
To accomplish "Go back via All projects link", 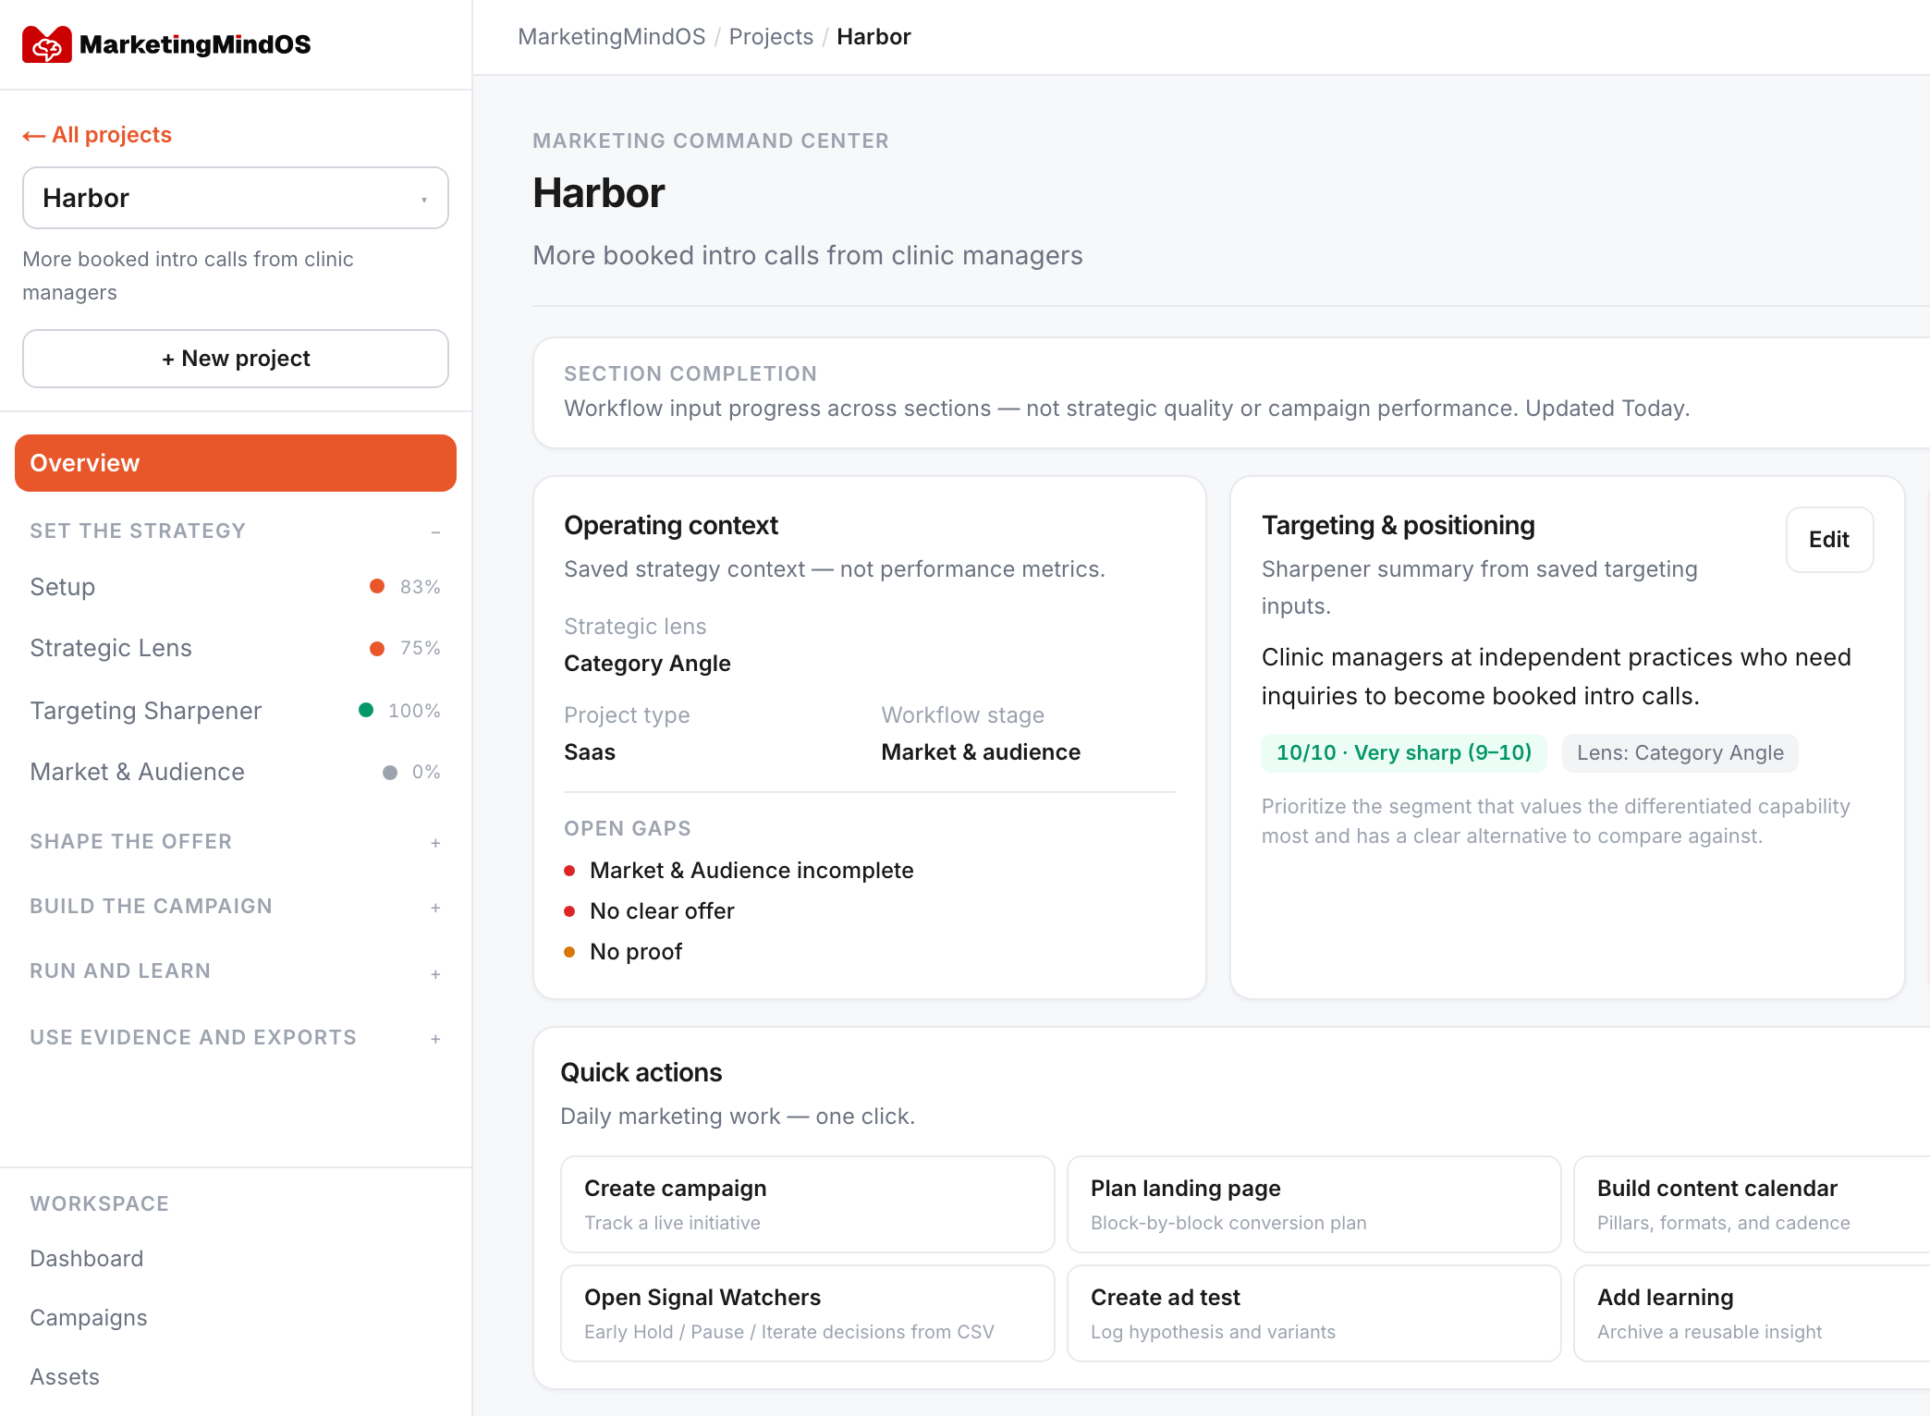I will (x=97, y=135).
